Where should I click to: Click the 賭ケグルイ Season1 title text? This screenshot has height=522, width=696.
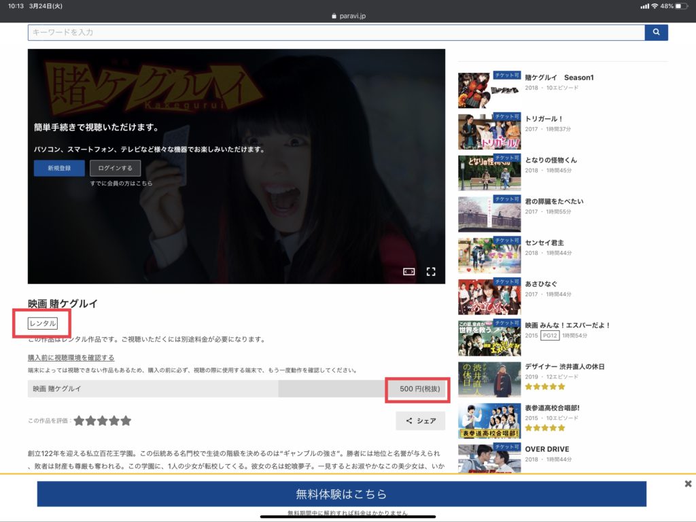pyautogui.click(x=559, y=77)
